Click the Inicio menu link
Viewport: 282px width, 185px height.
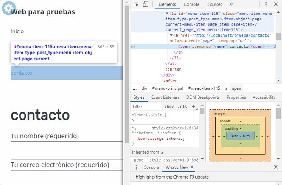pos(17,31)
